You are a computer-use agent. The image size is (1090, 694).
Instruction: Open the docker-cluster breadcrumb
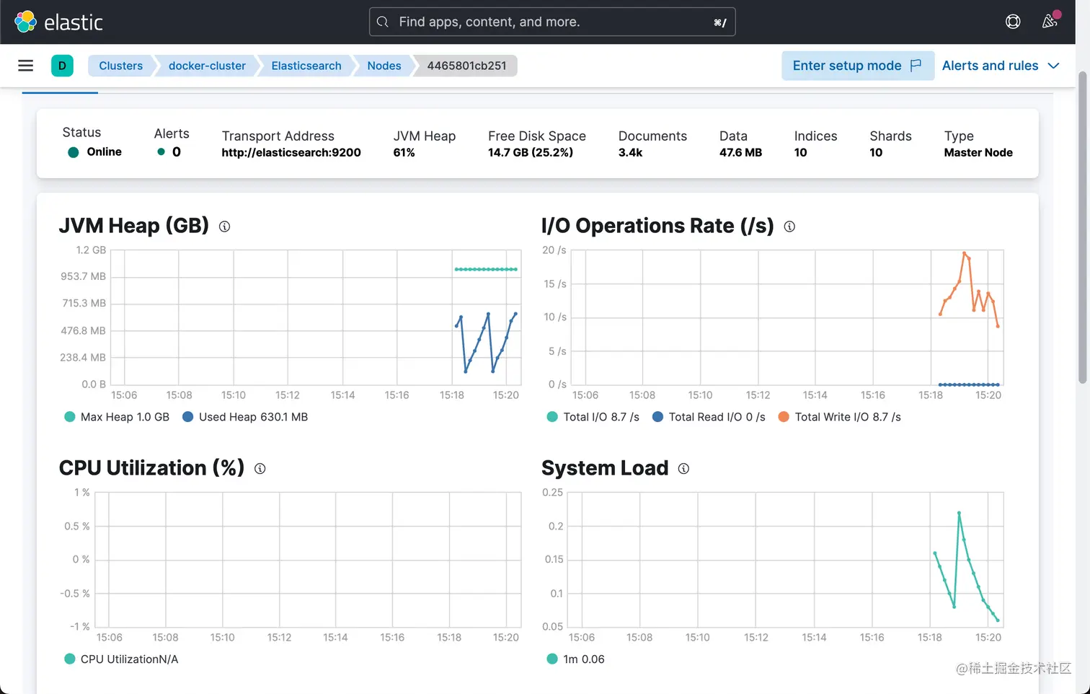(x=207, y=66)
